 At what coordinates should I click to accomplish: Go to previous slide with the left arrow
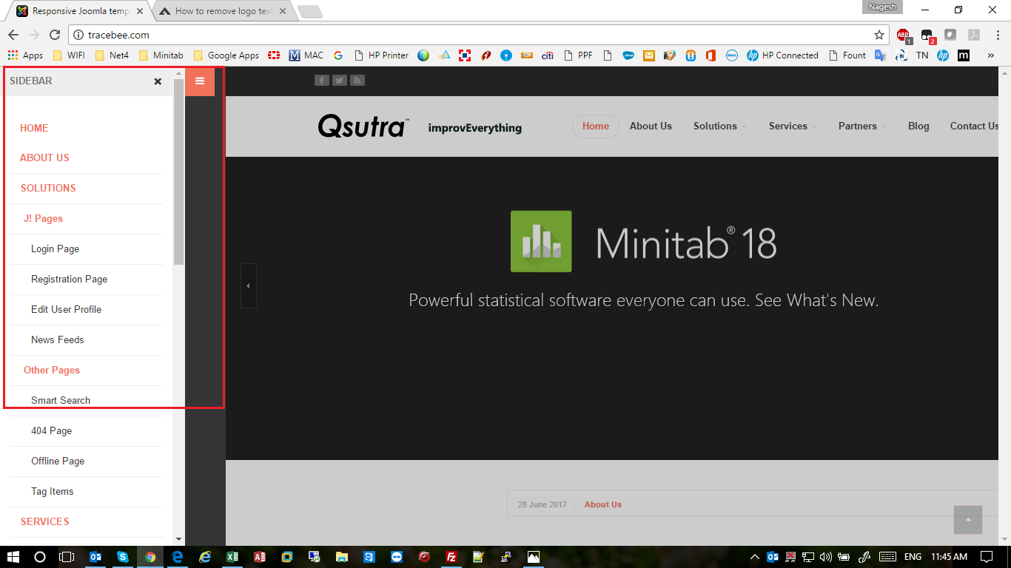pos(248,285)
